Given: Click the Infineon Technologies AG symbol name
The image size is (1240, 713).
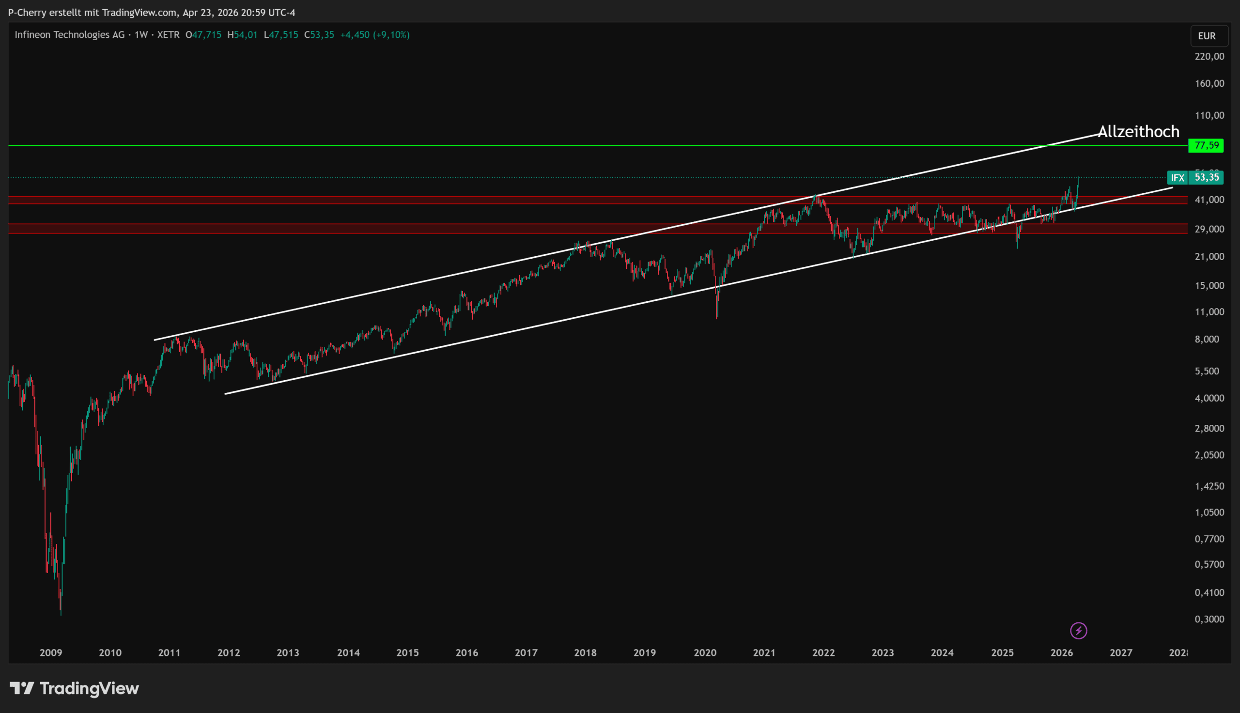Looking at the screenshot, I should (x=69, y=35).
